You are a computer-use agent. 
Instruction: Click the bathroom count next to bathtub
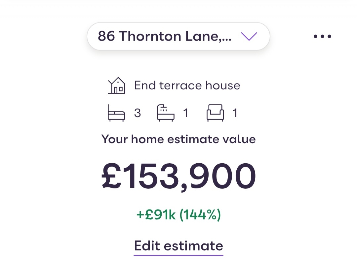point(186,113)
